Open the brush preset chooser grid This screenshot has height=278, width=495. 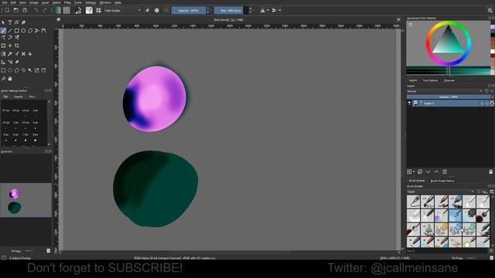point(98,10)
